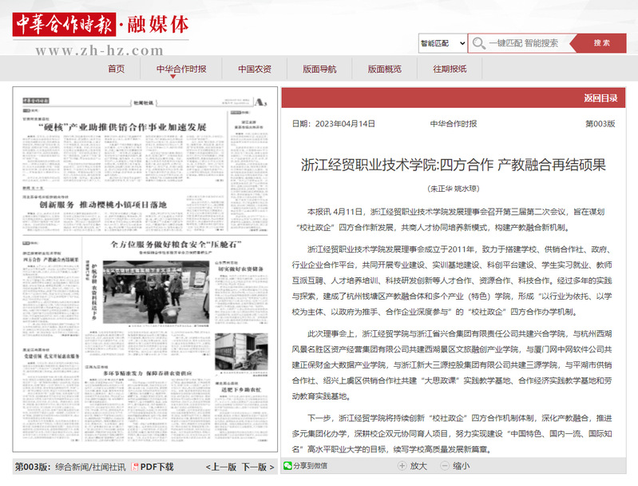Click the PDF download icon

[135, 467]
